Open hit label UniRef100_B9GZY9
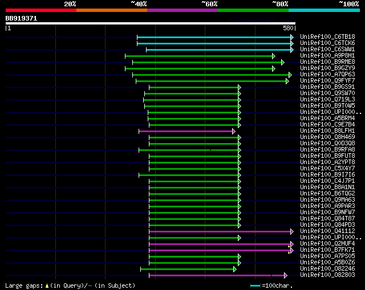Screen dimensions: 365x290 click(x=327, y=68)
